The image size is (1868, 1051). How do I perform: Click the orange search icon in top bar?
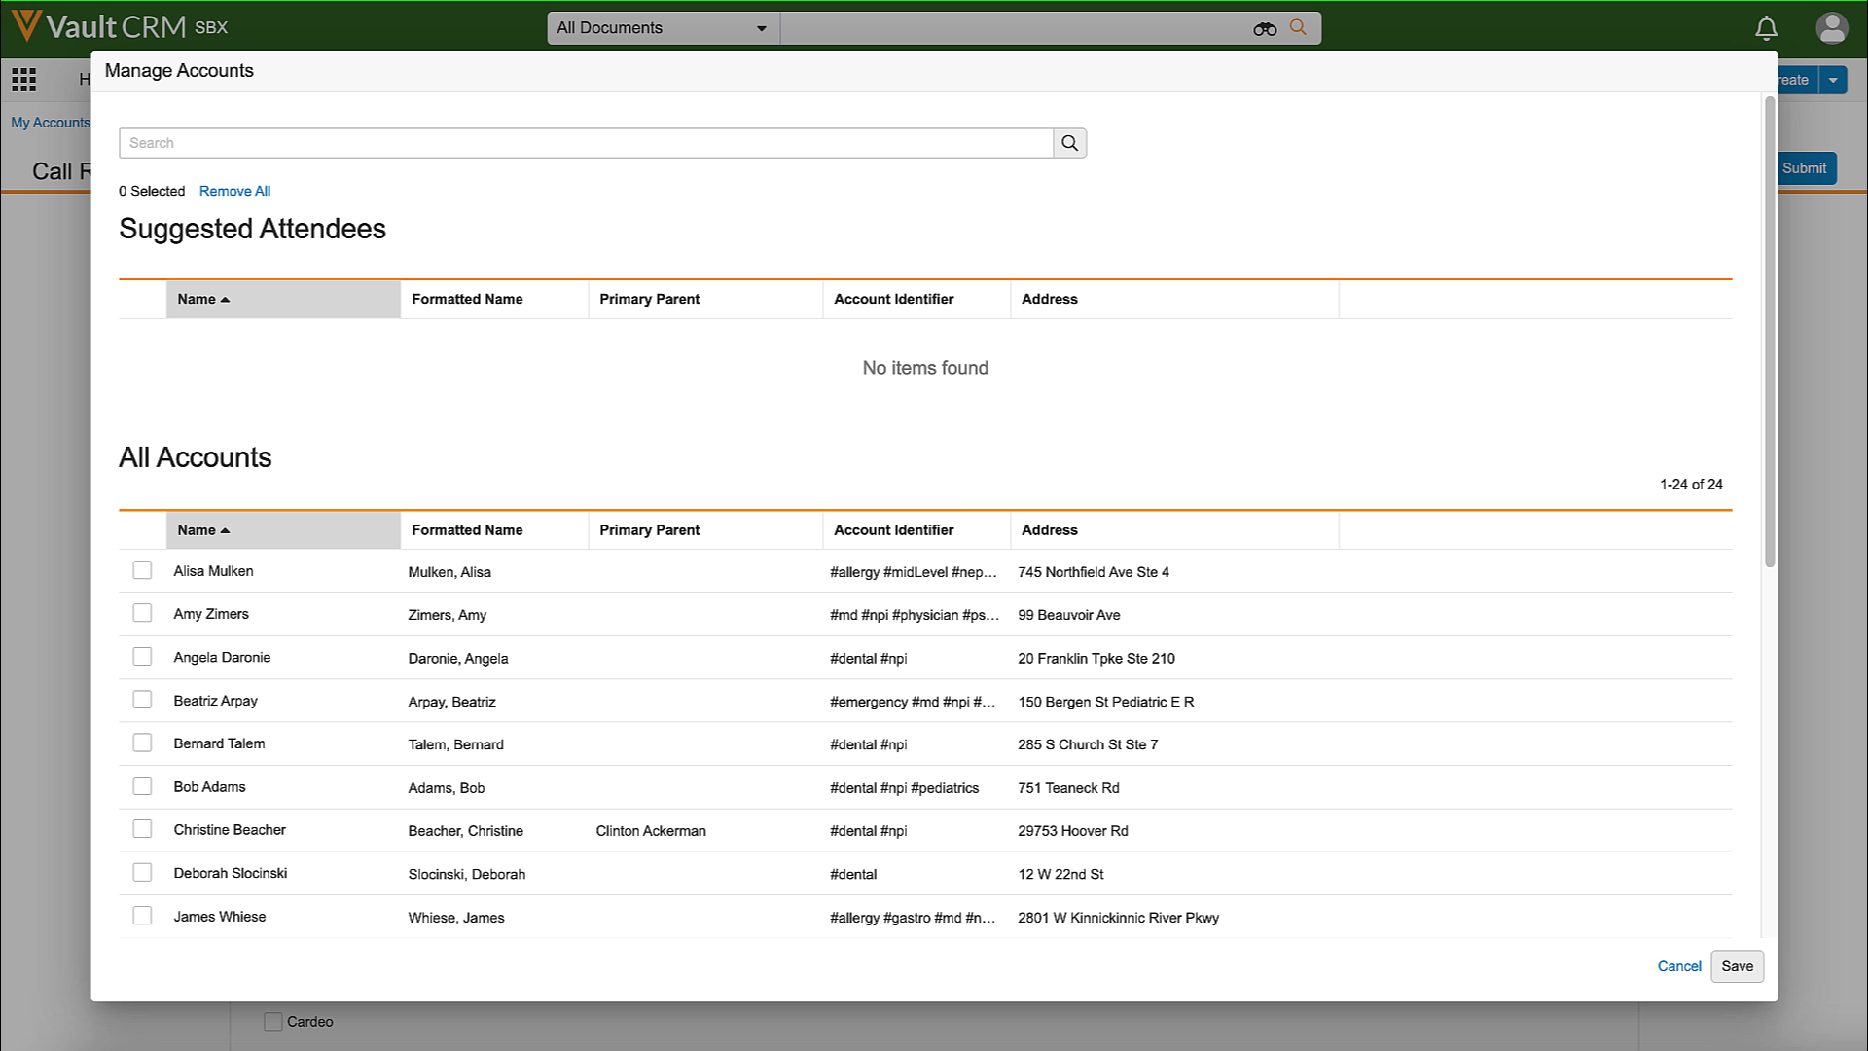[1298, 27]
